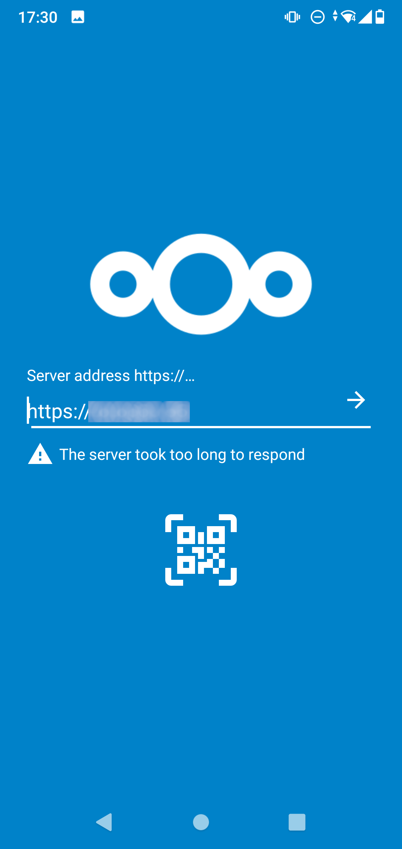
Task: Tap the vibrate mode status icon
Action: [292, 17]
